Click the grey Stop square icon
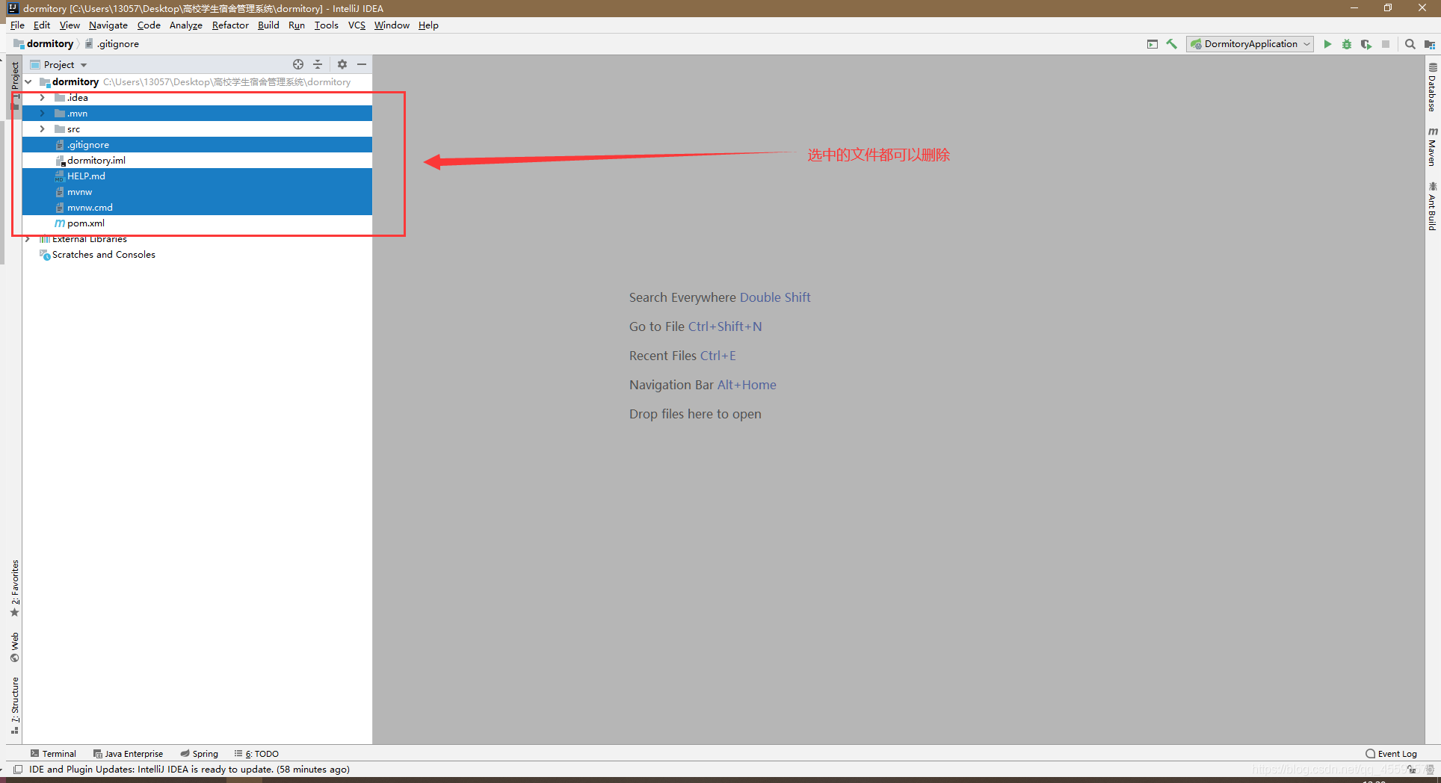The height and width of the screenshot is (783, 1441). [x=1386, y=44]
